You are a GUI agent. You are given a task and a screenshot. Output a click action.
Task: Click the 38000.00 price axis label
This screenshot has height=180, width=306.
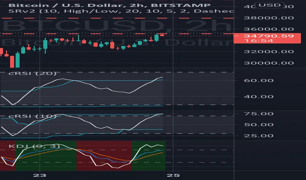coord(269,18)
